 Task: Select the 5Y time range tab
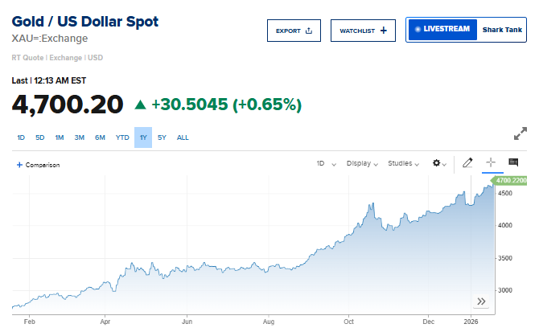tap(162, 137)
